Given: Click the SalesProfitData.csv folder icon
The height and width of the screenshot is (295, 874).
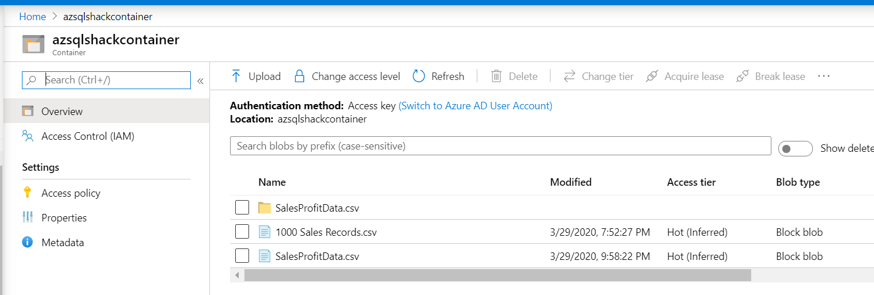Looking at the screenshot, I should point(265,208).
